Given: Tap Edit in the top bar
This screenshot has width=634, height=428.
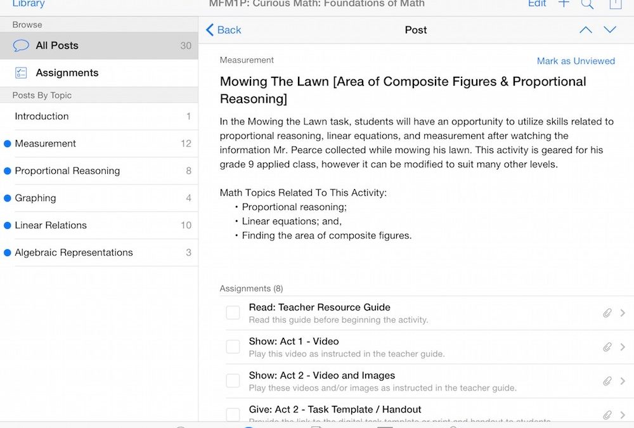Looking at the screenshot, I should coord(537,4).
